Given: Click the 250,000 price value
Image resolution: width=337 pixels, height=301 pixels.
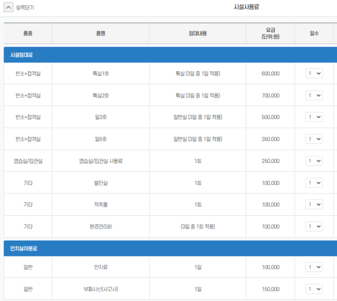Looking at the screenshot, I should 270,161.
